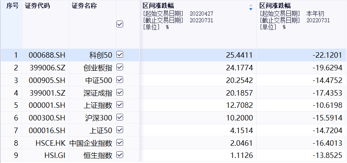Click start date 20220427 in header

(202, 14)
